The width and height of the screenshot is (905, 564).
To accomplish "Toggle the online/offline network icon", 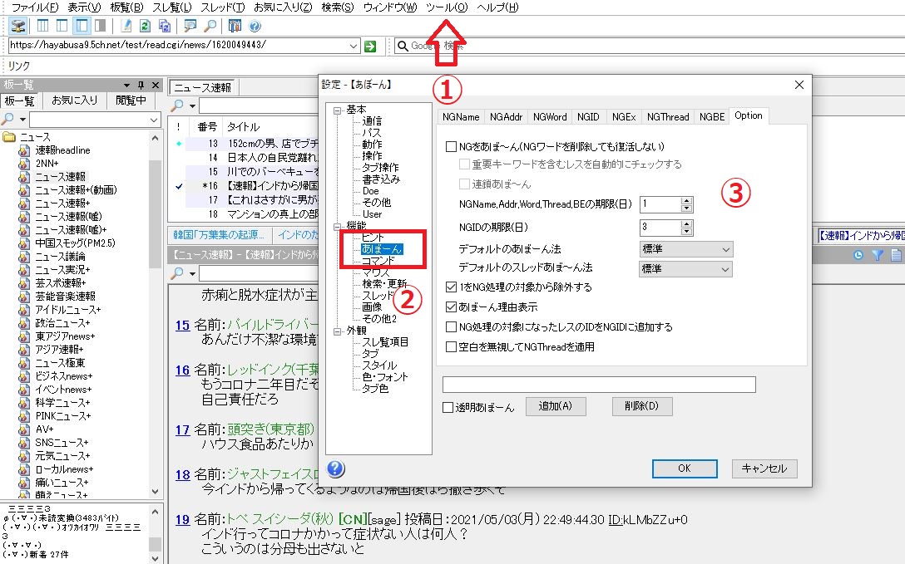I will click(18, 26).
